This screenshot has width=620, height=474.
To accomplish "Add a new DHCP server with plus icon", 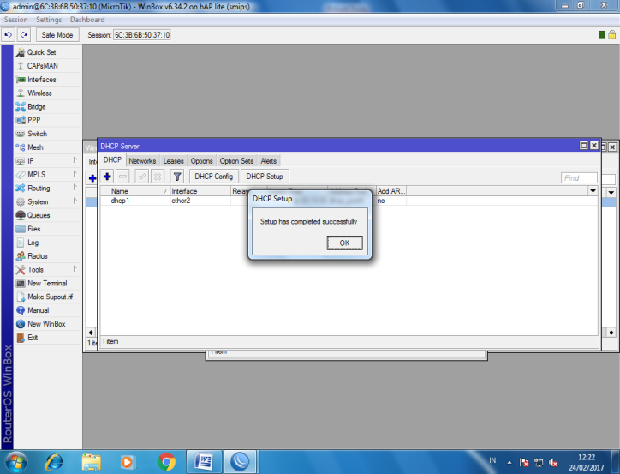I will 107,177.
